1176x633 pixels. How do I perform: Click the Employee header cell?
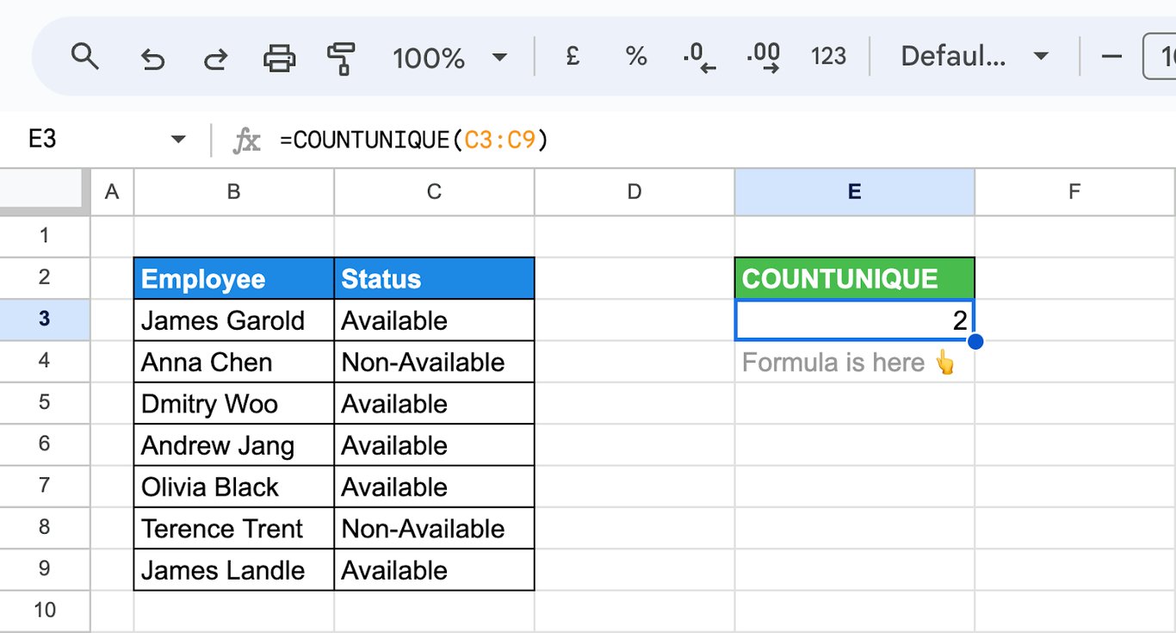(x=233, y=278)
